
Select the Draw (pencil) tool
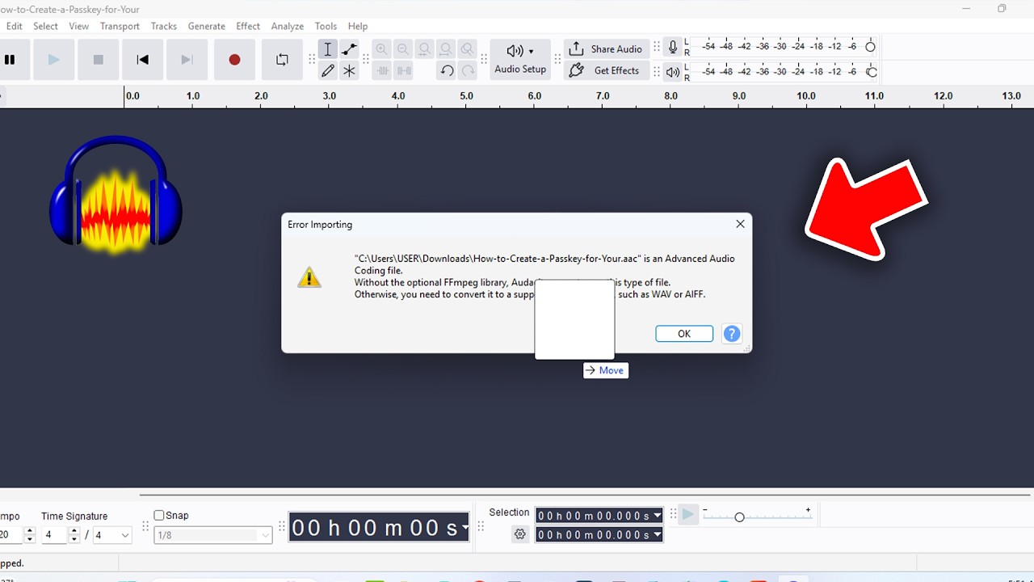tap(328, 71)
